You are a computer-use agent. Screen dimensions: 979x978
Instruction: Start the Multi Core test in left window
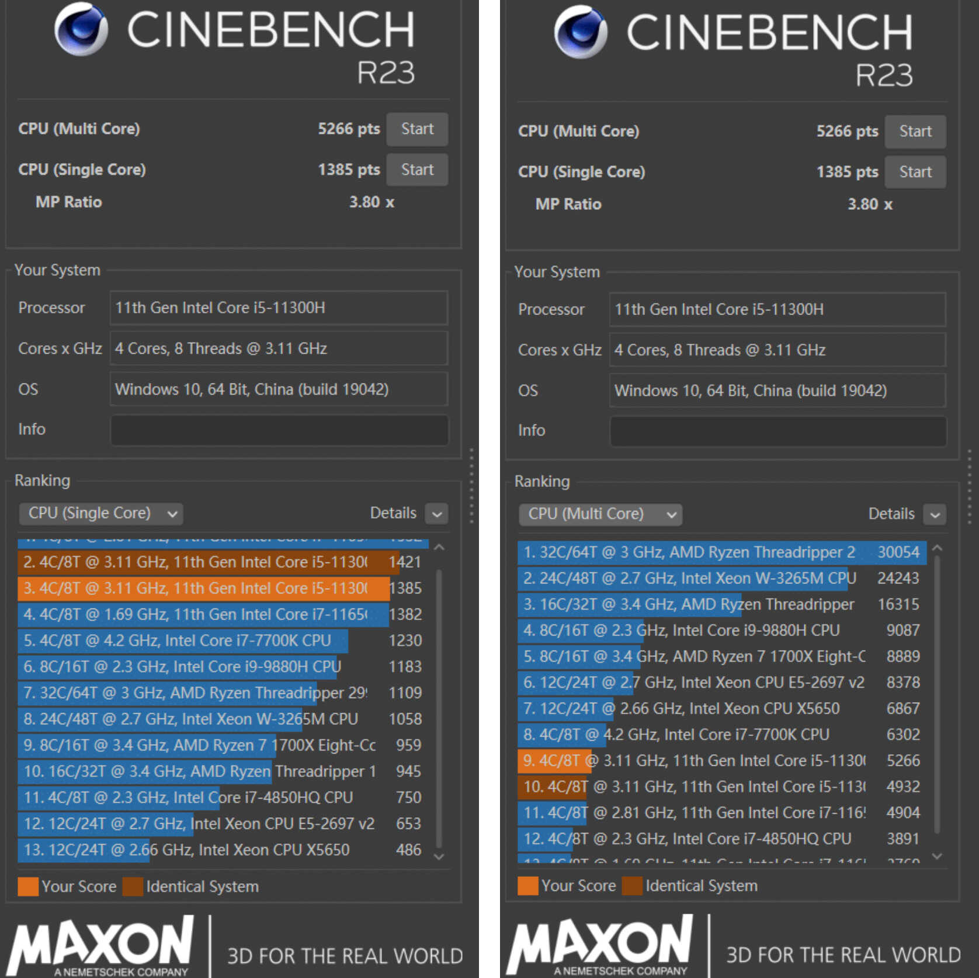(x=417, y=129)
